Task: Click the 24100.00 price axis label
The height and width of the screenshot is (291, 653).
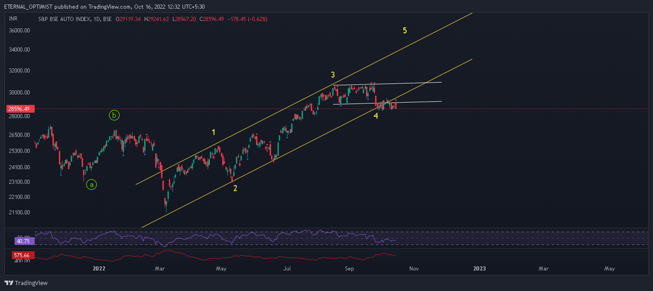Action: [x=20, y=168]
